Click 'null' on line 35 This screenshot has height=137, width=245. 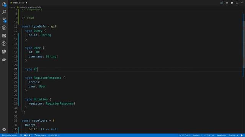tap(54, 129)
